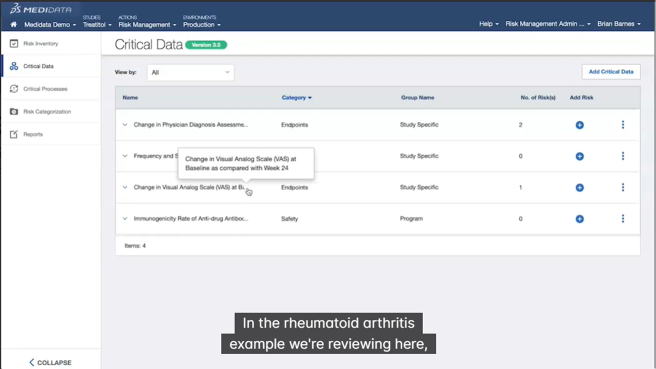This screenshot has height=369, width=656.
Task: Click the Immunogenicity Rate of Anti-drug name
Action: [191, 219]
